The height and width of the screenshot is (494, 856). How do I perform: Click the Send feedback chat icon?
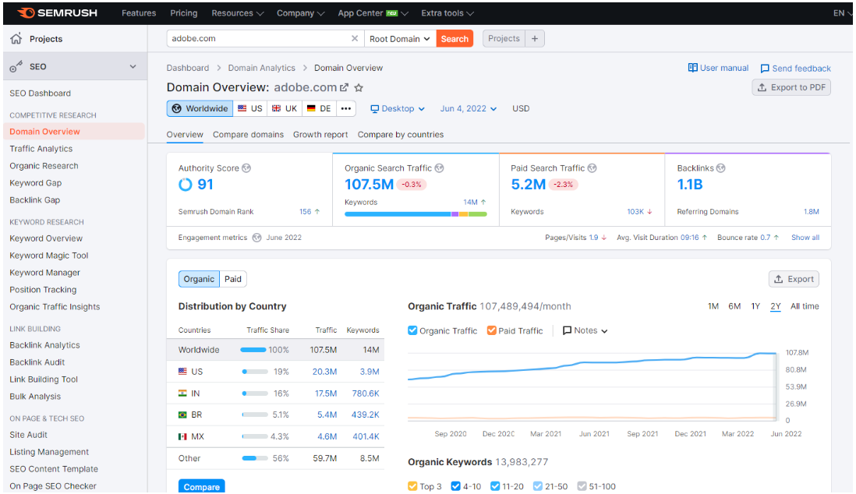765,69
